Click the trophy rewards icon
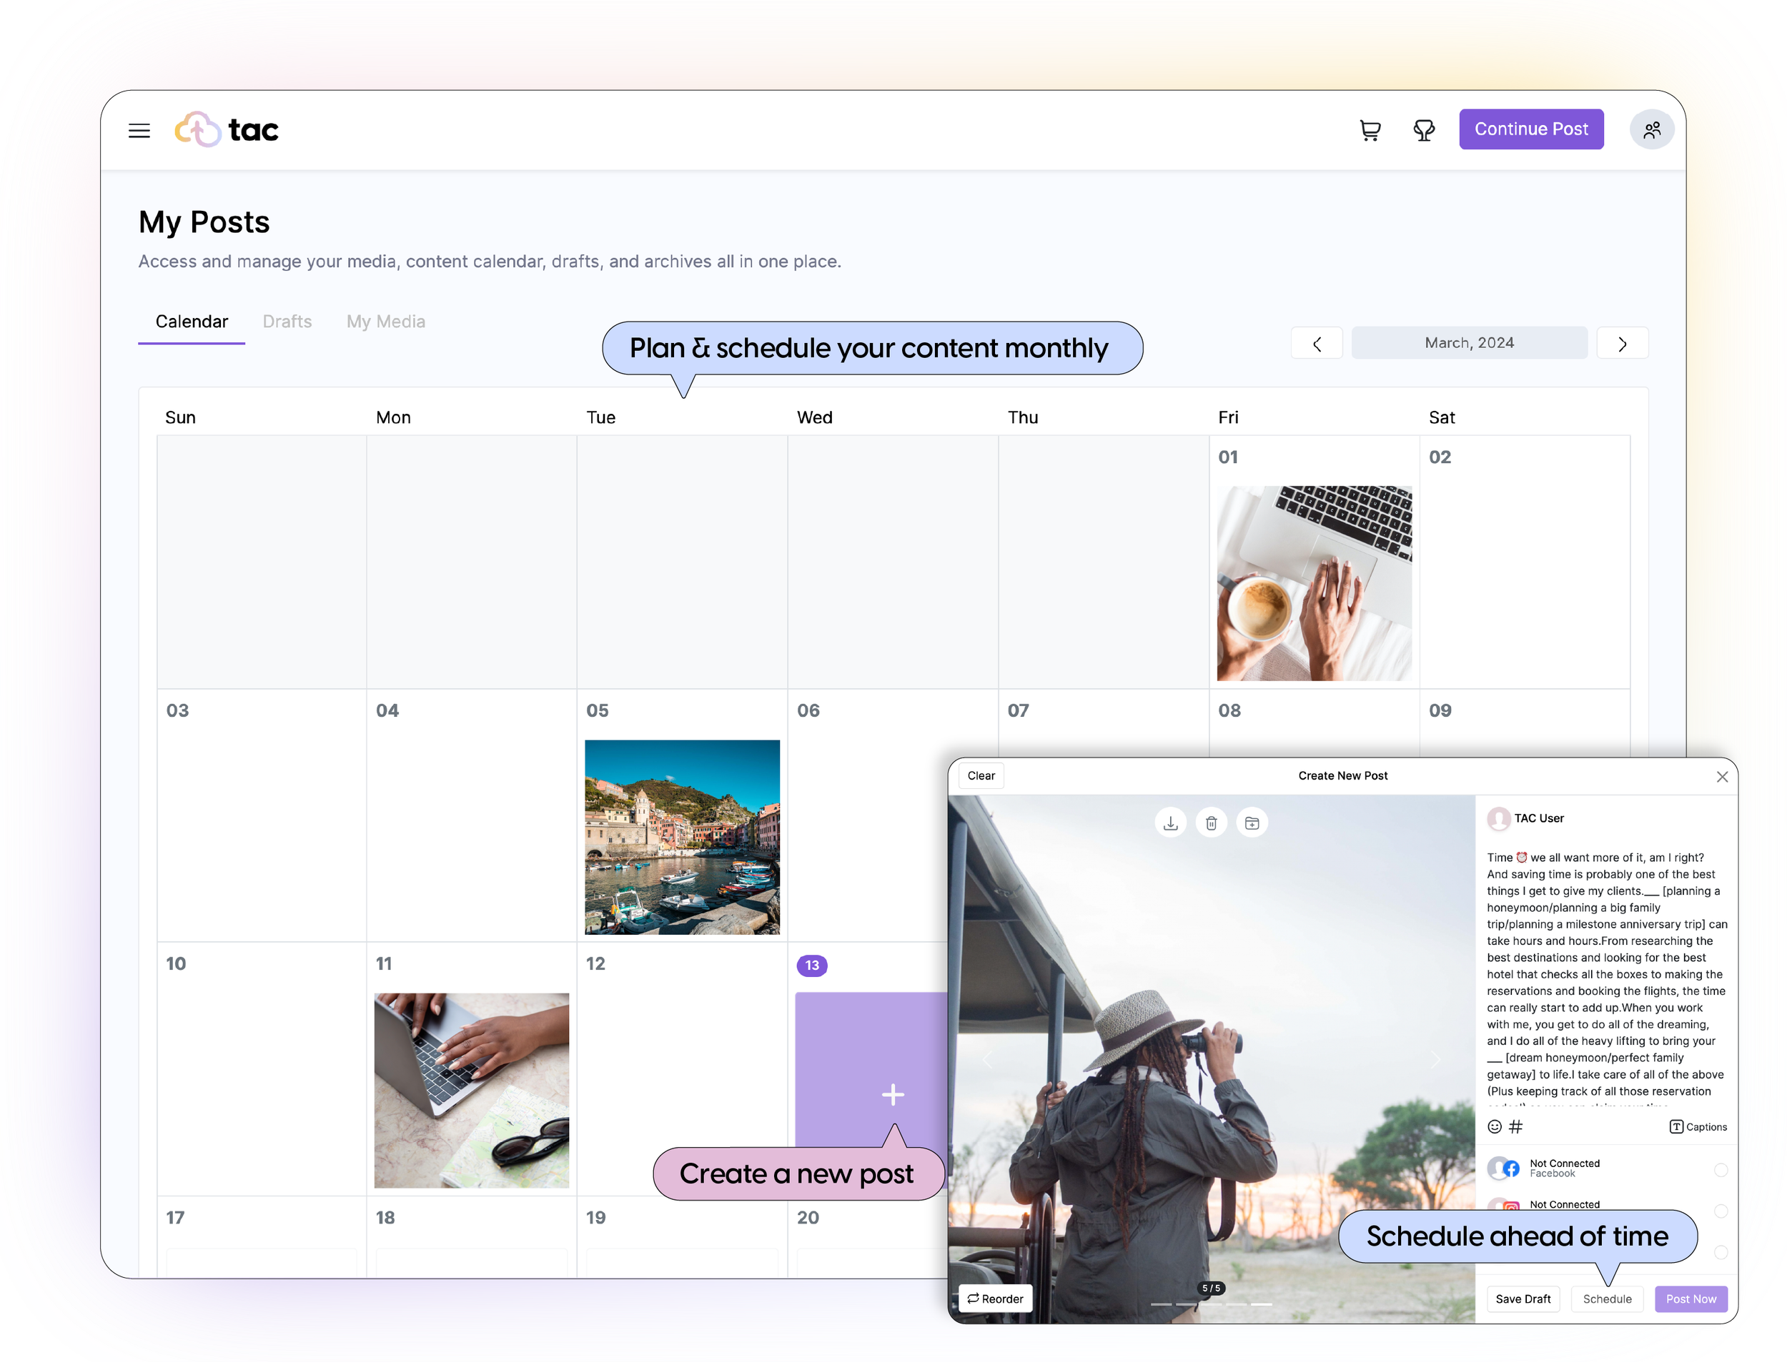This screenshot has width=1787, height=1370. click(x=1423, y=131)
